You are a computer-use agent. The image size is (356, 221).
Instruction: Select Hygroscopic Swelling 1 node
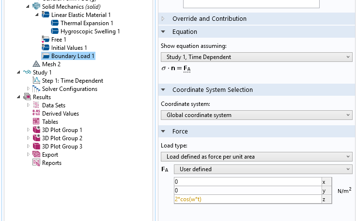coord(90,31)
